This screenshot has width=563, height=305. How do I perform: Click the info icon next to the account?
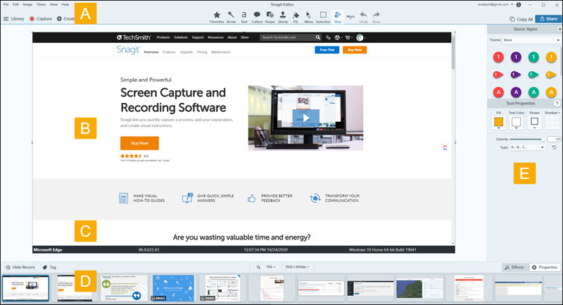pyautogui.click(x=519, y=5)
